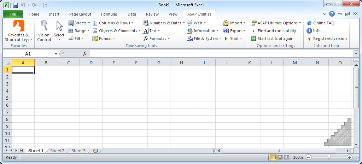Click the Redo icon
The width and height of the screenshot is (362, 164).
point(35,5)
